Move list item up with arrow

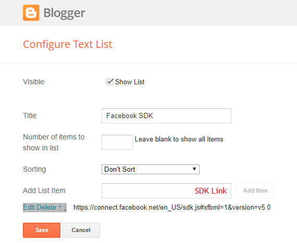pos(60,208)
